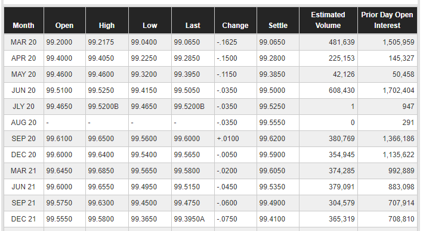Click MAR 21 open value 99.6450
423x231 pixels.
[x=59, y=171]
